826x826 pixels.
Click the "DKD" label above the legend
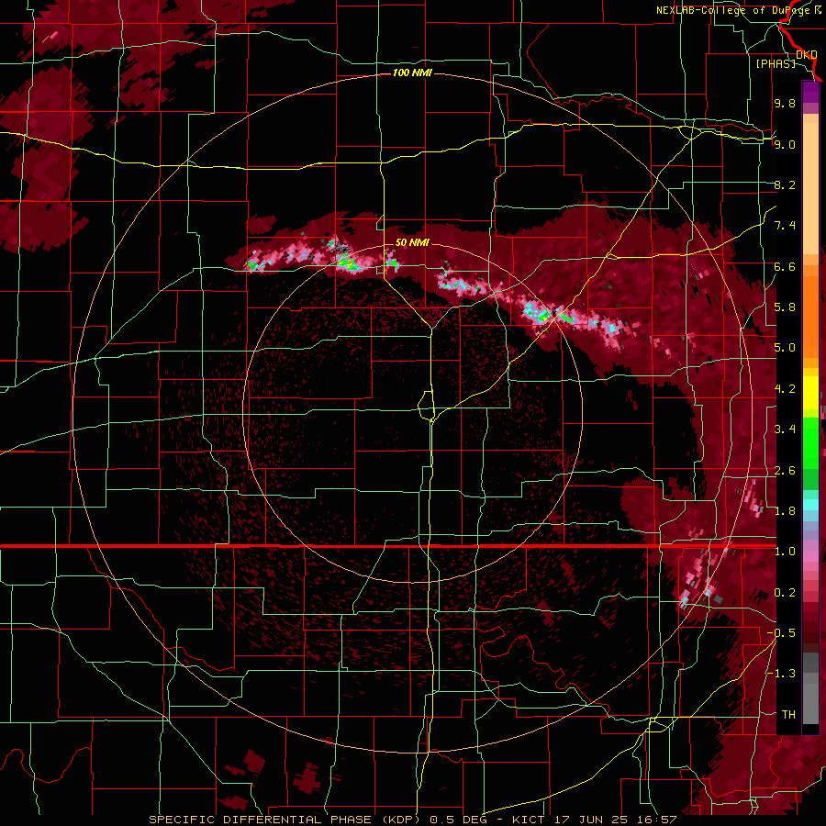pyautogui.click(x=807, y=54)
